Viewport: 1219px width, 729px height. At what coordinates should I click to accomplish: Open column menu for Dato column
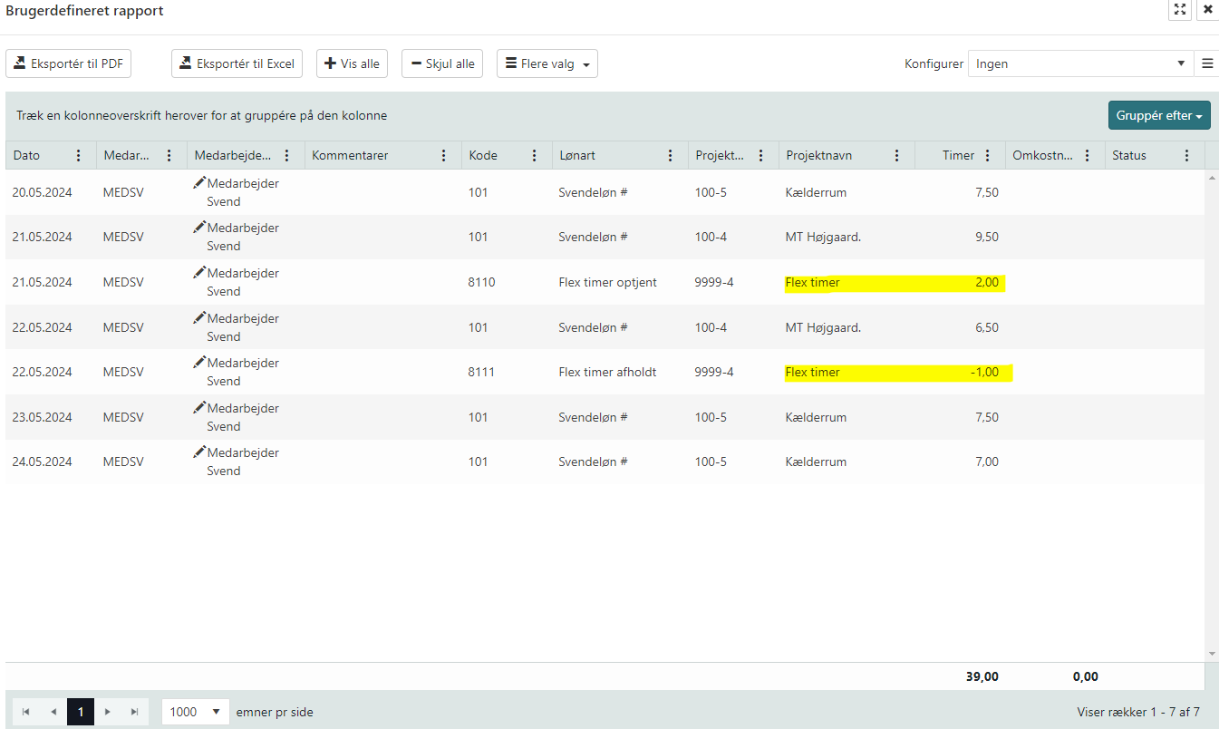(79, 155)
